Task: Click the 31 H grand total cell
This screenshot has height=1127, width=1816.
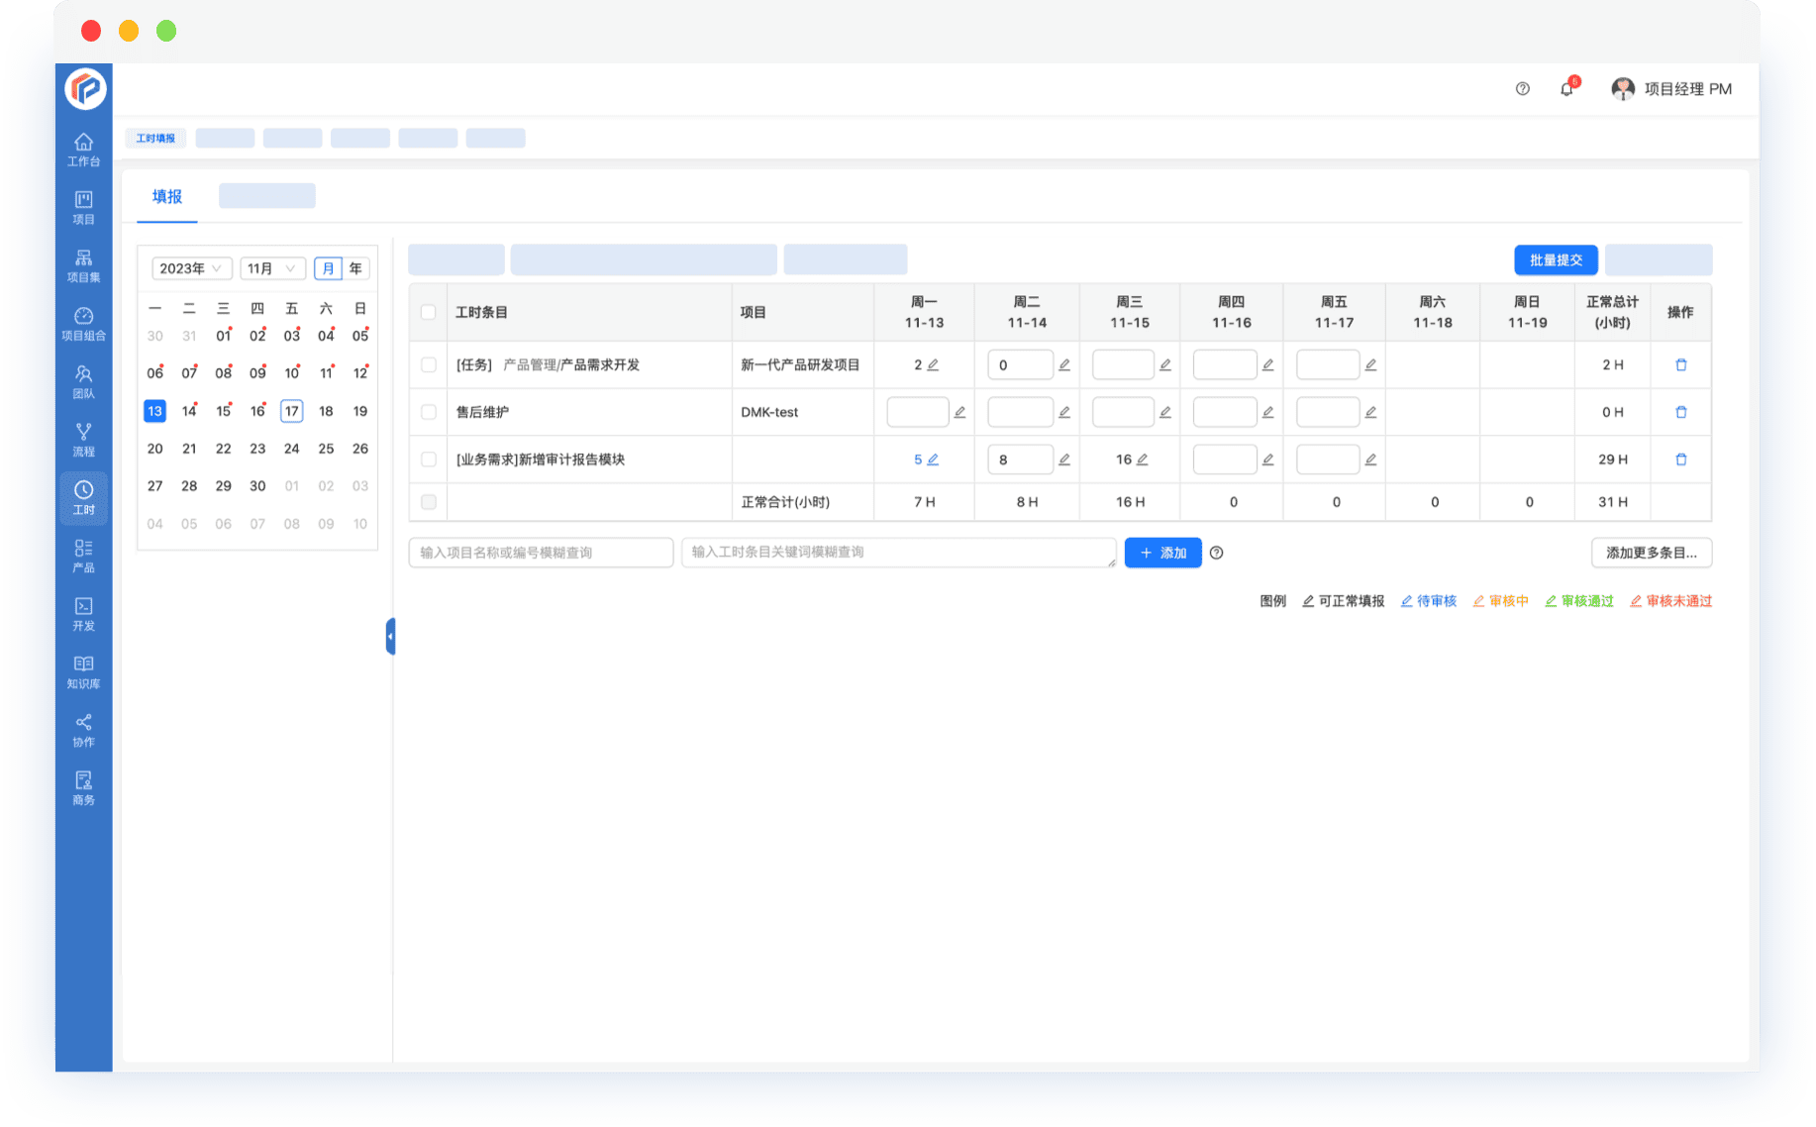Action: coord(1612,502)
